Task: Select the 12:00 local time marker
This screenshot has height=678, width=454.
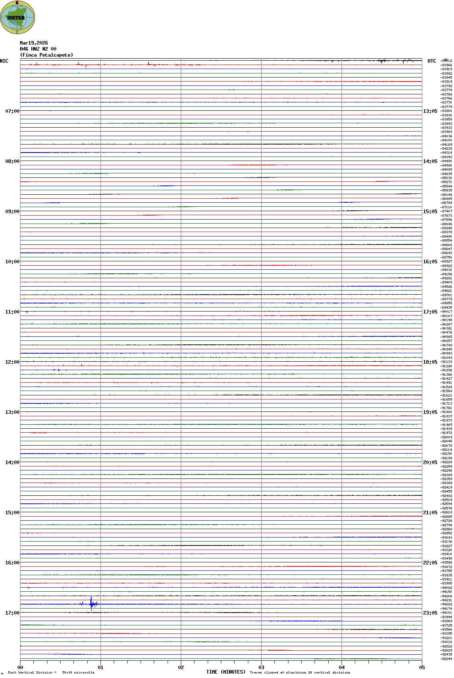Action: [x=12, y=362]
